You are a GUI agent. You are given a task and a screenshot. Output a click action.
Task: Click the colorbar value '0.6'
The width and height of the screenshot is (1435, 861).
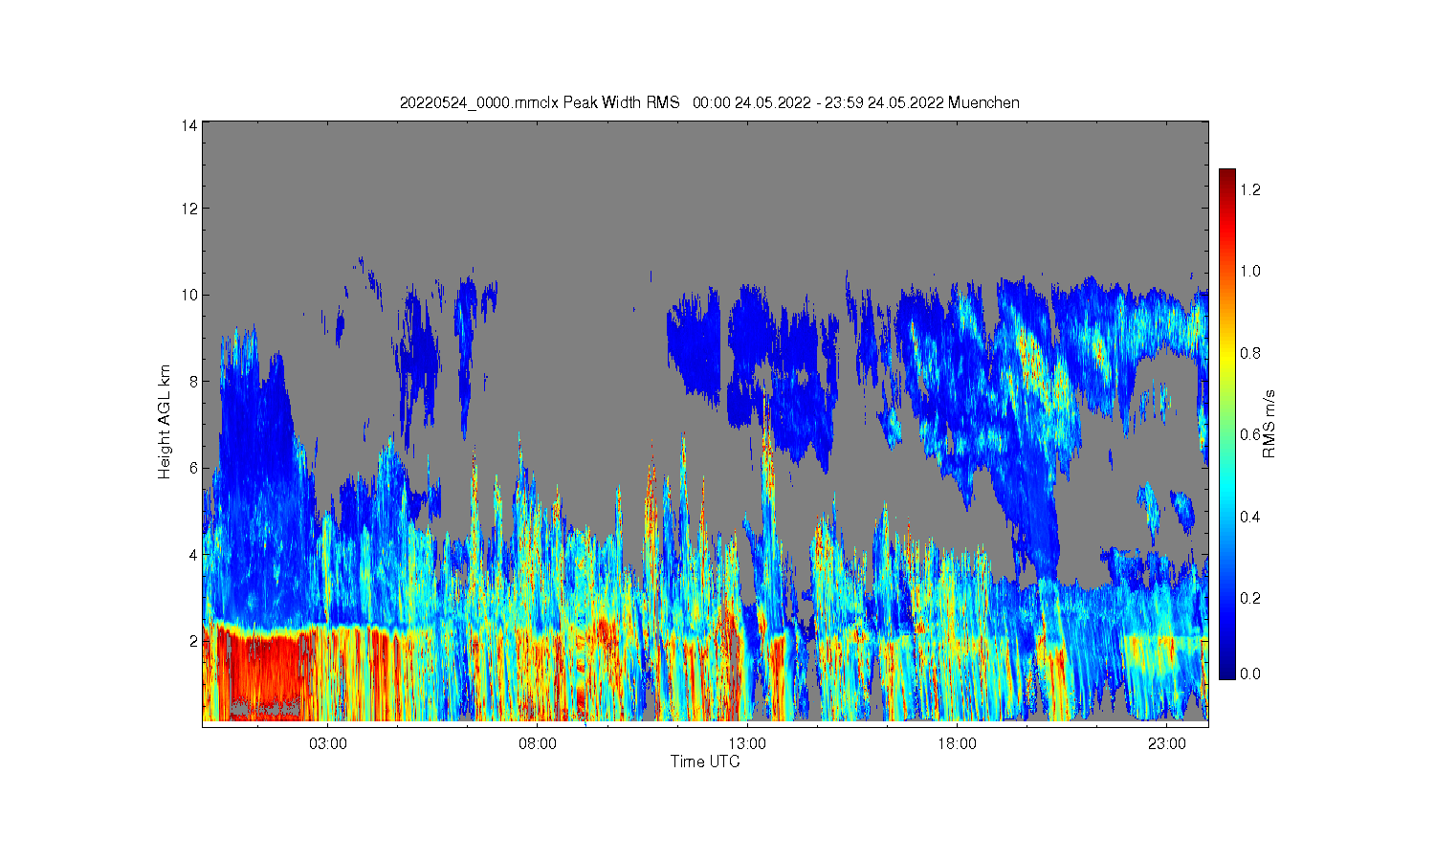(1250, 434)
